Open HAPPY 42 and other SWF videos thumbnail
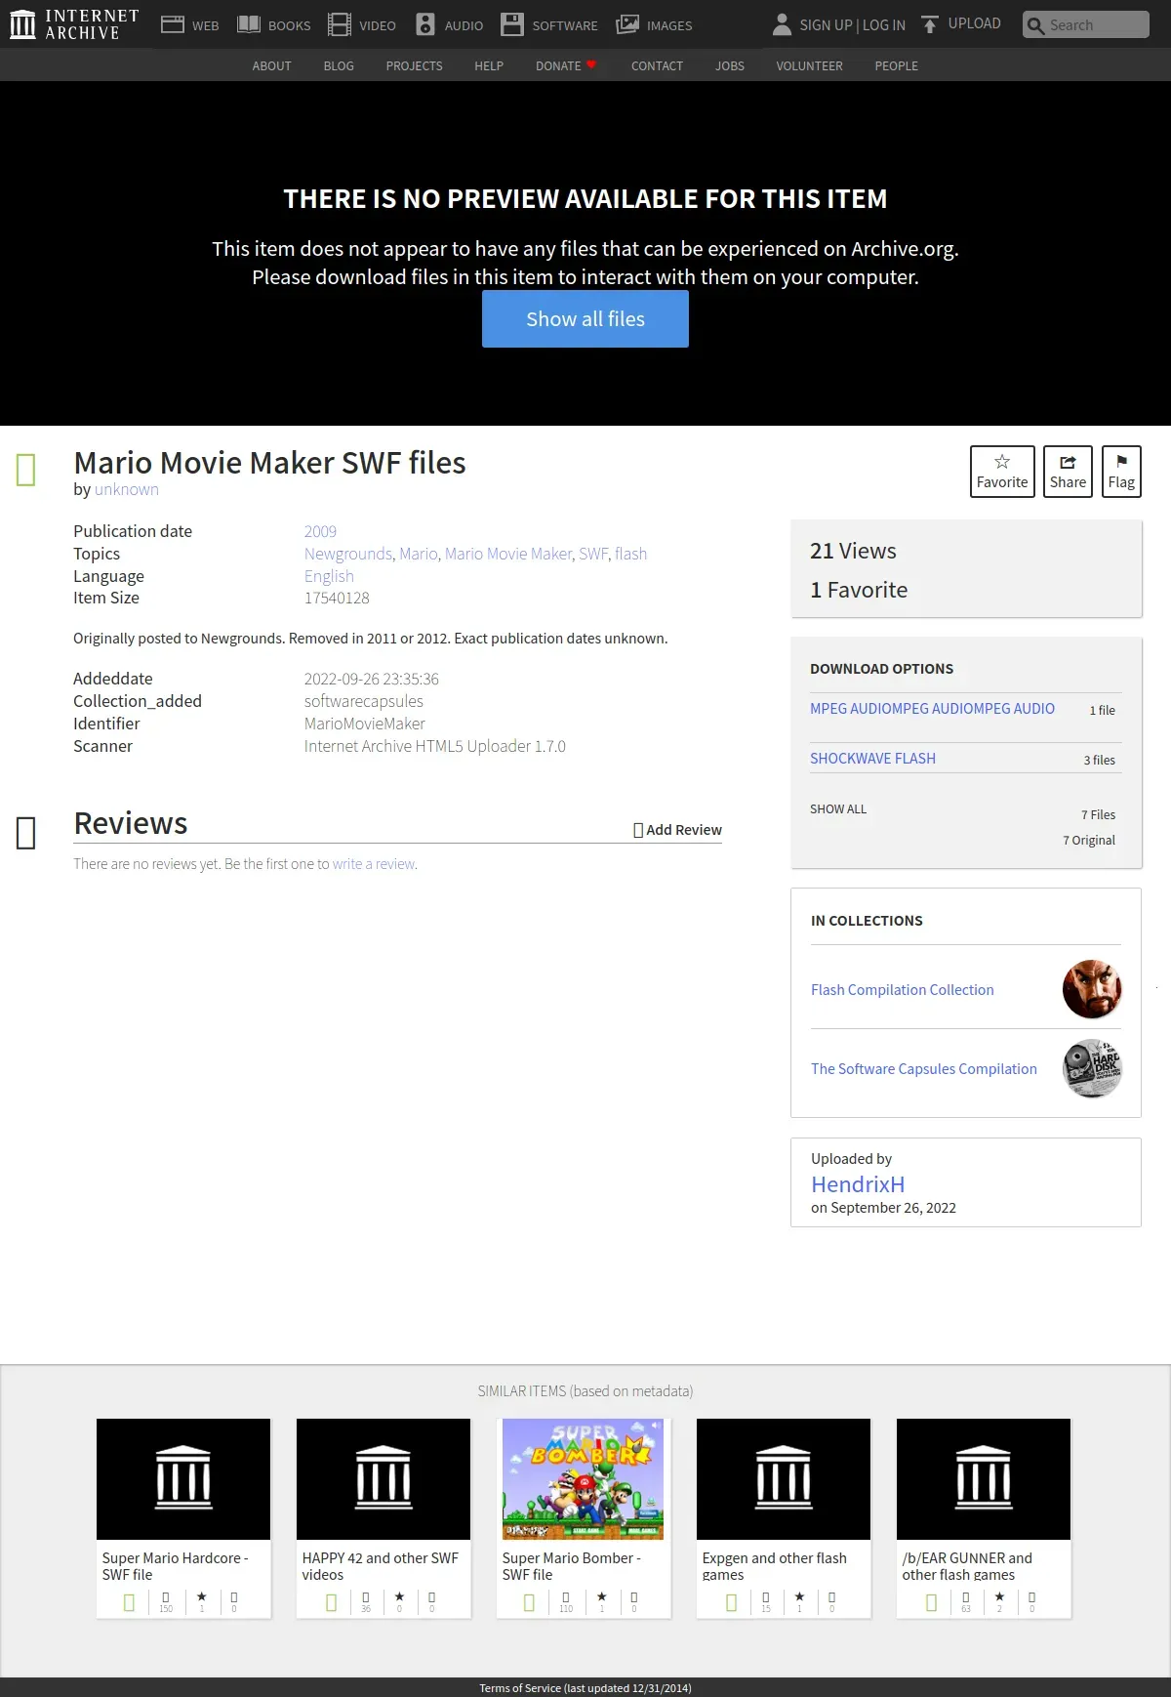This screenshot has width=1171, height=1697. [384, 1479]
